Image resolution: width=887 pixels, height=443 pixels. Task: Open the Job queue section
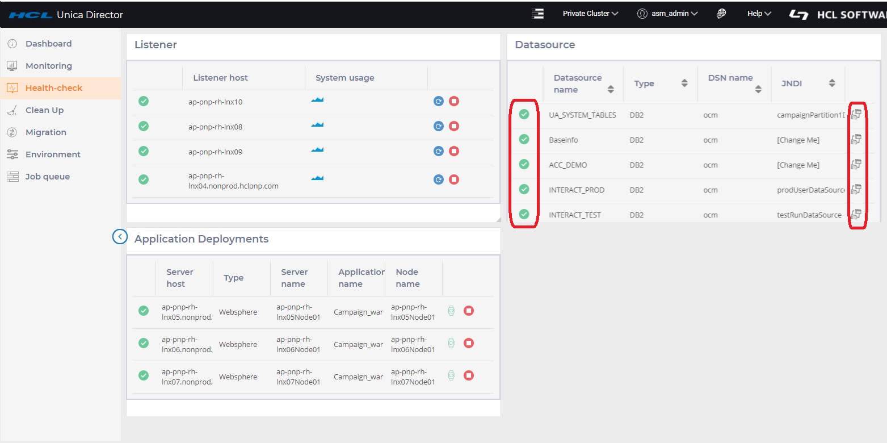(x=48, y=177)
